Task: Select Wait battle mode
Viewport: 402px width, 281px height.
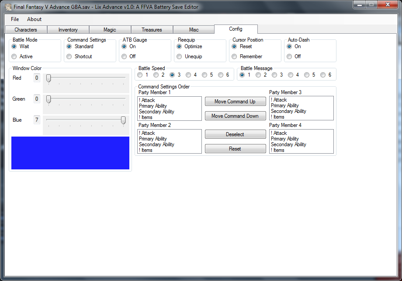Action: pyautogui.click(x=21, y=46)
